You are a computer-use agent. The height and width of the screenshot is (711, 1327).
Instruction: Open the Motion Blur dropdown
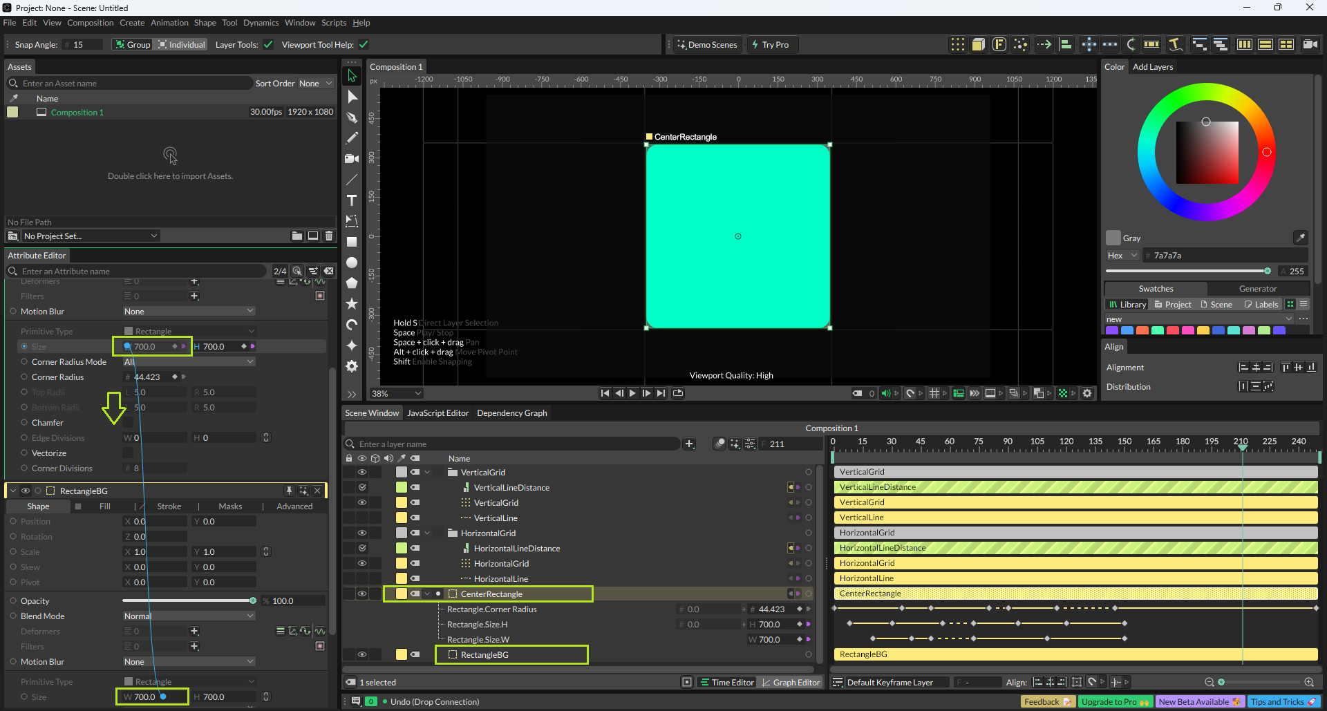pyautogui.click(x=189, y=312)
